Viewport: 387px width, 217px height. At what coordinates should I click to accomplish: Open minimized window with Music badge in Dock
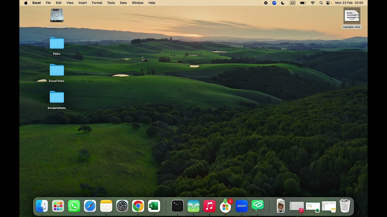coord(297,207)
